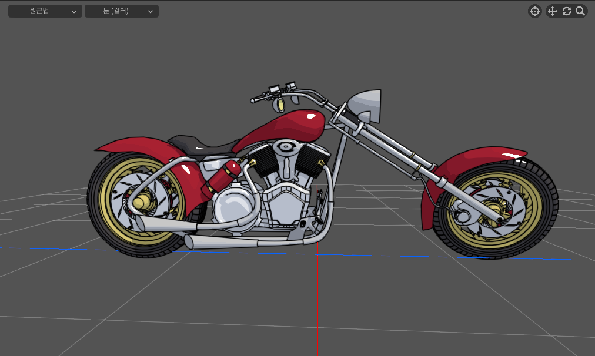Viewport: 595px width, 356px height.
Task: Click the rear wheel hub
Action: point(141,203)
